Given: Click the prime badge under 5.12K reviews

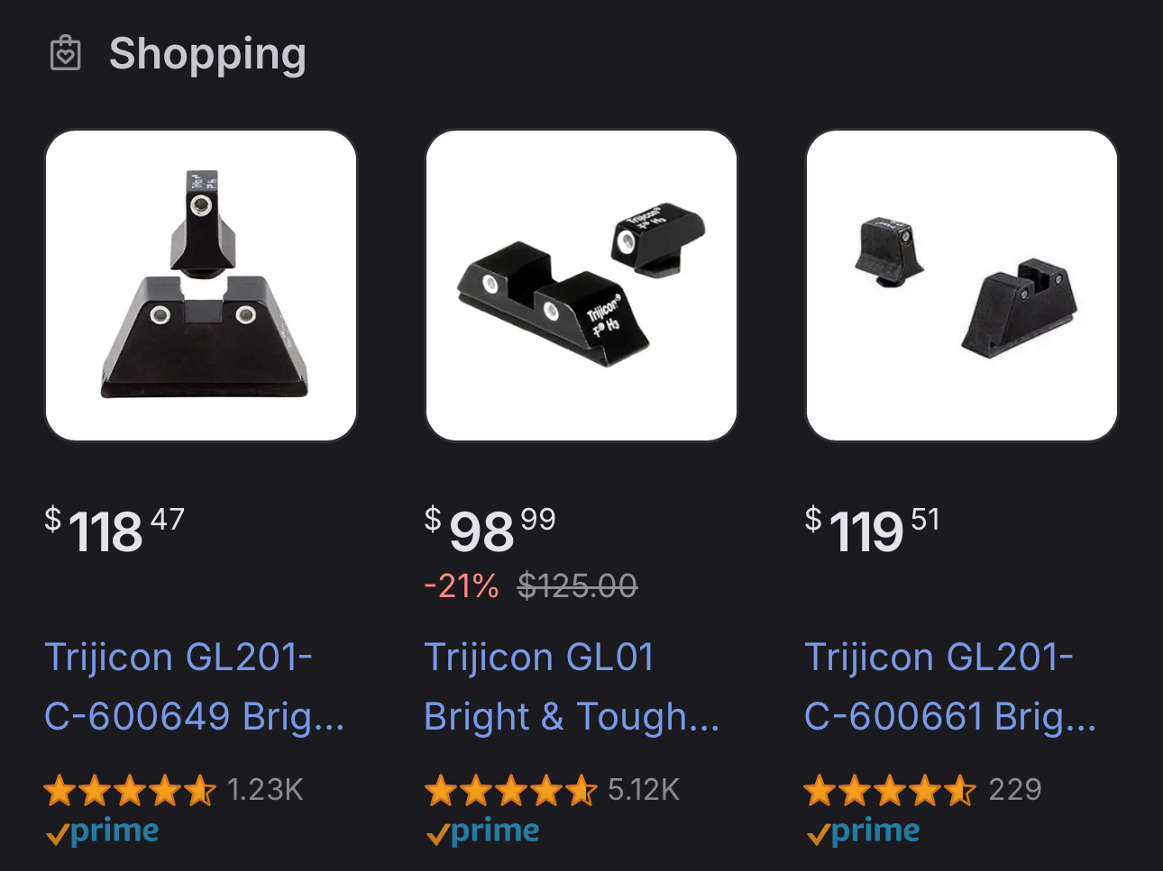Looking at the screenshot, I should tap(482, 832).
